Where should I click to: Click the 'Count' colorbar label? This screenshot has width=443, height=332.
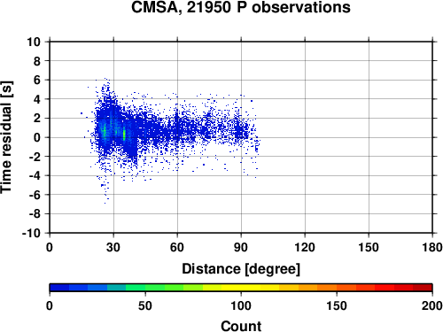pyautogui.click(x=241, y=326)
